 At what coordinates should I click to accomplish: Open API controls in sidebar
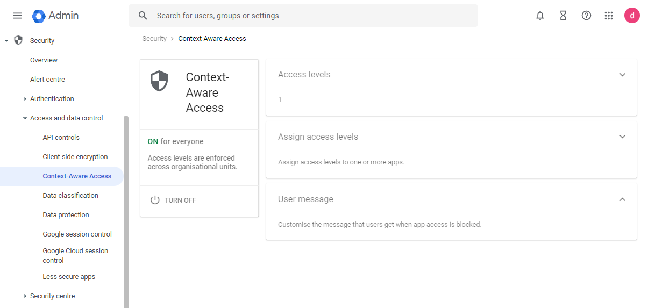pos(61,138)
